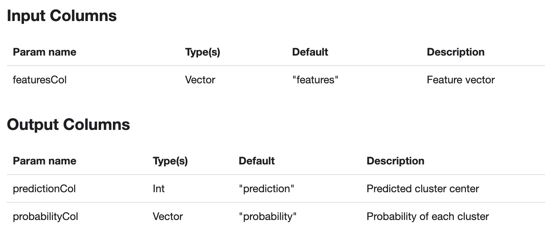The image size is (545, 235).
Task: Click the predictionCol param name
Action: (44, 188)
